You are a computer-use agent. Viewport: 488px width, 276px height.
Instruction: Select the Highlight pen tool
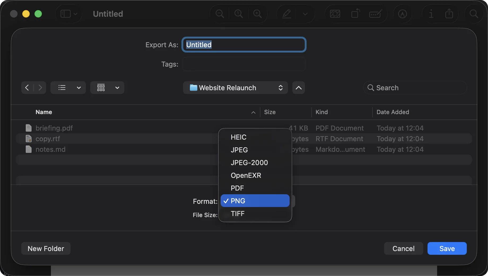[x=287, y=14]
